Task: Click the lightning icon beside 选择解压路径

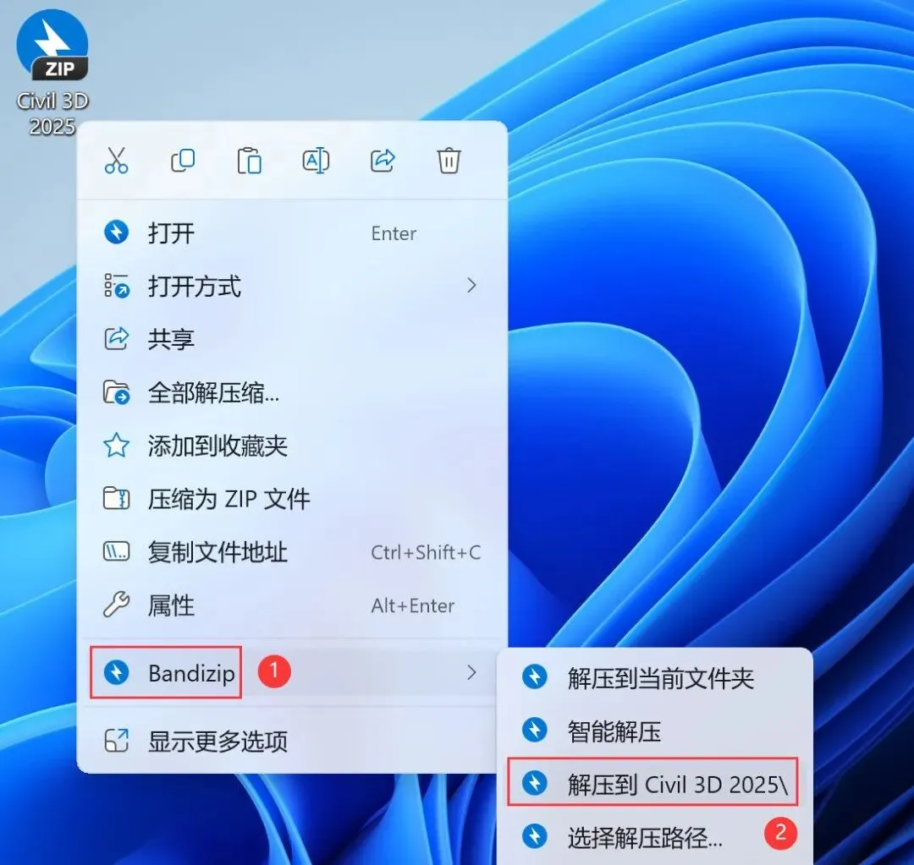Action: tap(535, 836)
